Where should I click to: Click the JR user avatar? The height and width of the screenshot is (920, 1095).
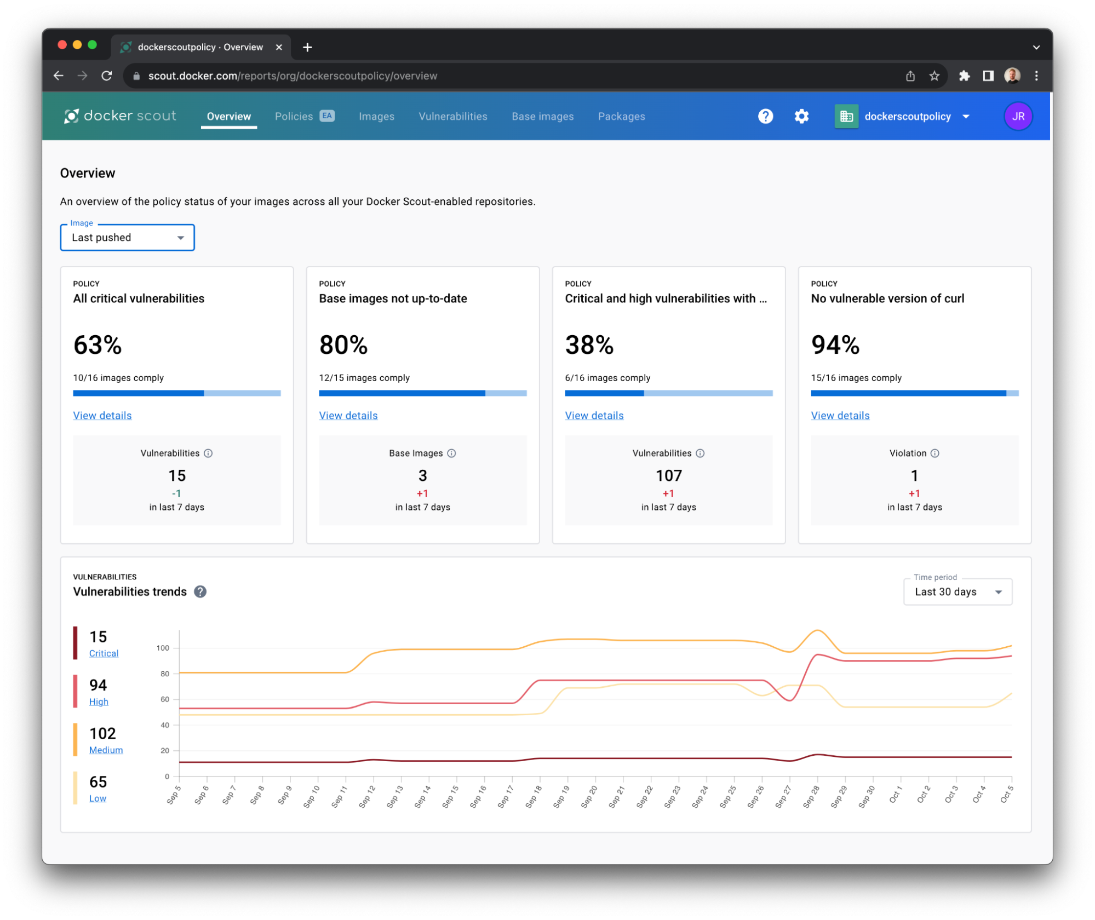[1018, 116]
